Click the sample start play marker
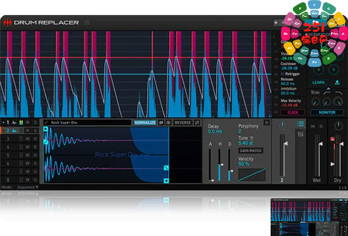This screenshot has width=348, height=236. pos(46,129)
